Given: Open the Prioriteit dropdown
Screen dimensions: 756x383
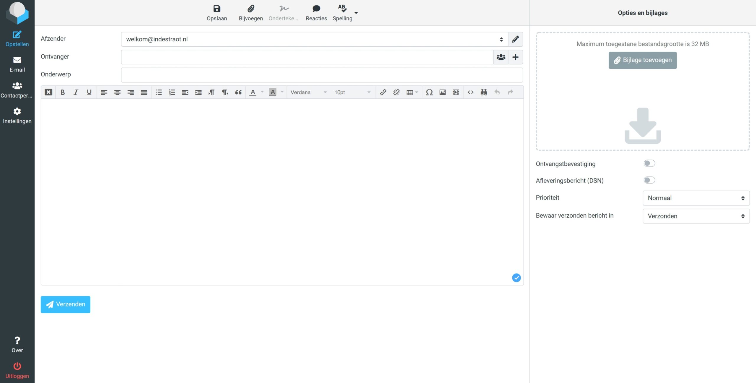Looking at the screenshot, I should [x=696, y=198].
